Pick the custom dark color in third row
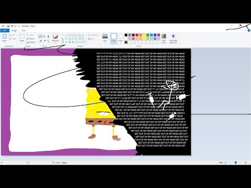Image resolution: width=251 pixels, height=188 pixels. coord(126,42)
